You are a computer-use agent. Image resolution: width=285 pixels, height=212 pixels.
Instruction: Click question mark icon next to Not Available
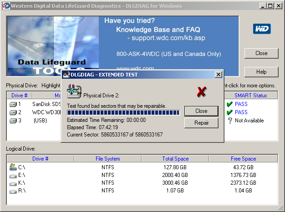[x=230, y=121]
